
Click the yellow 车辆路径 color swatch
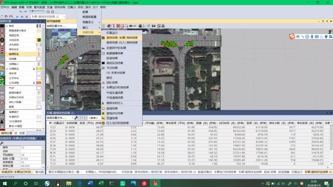pyautogui.click(x=39, y=69)
